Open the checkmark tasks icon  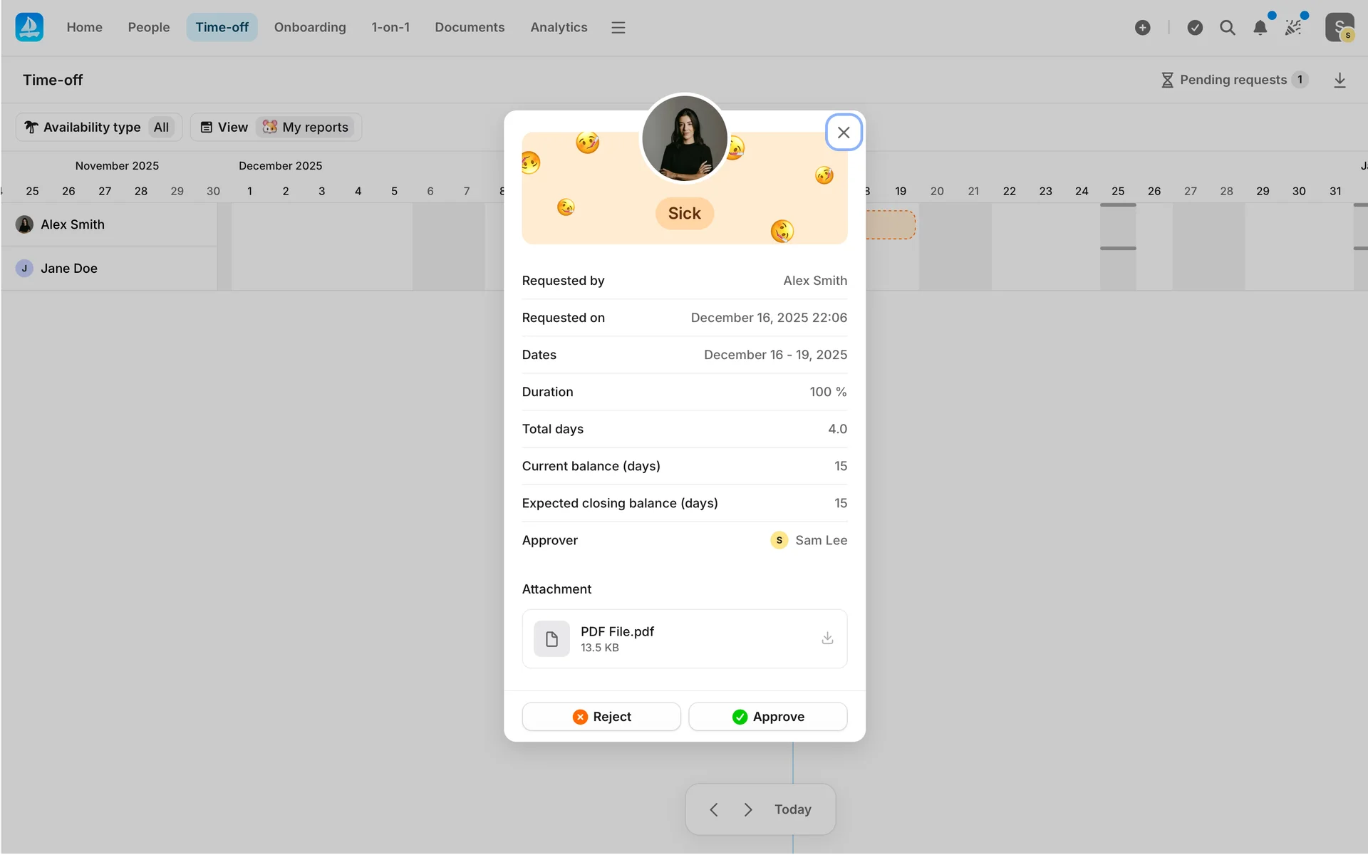[1195, 28]
